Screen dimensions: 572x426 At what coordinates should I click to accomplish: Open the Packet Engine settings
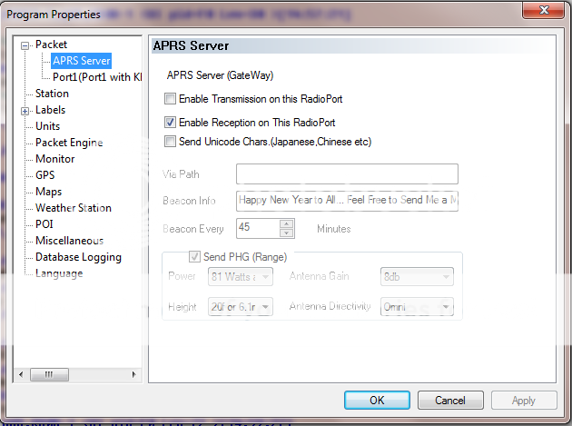click(x=69, y=143)
